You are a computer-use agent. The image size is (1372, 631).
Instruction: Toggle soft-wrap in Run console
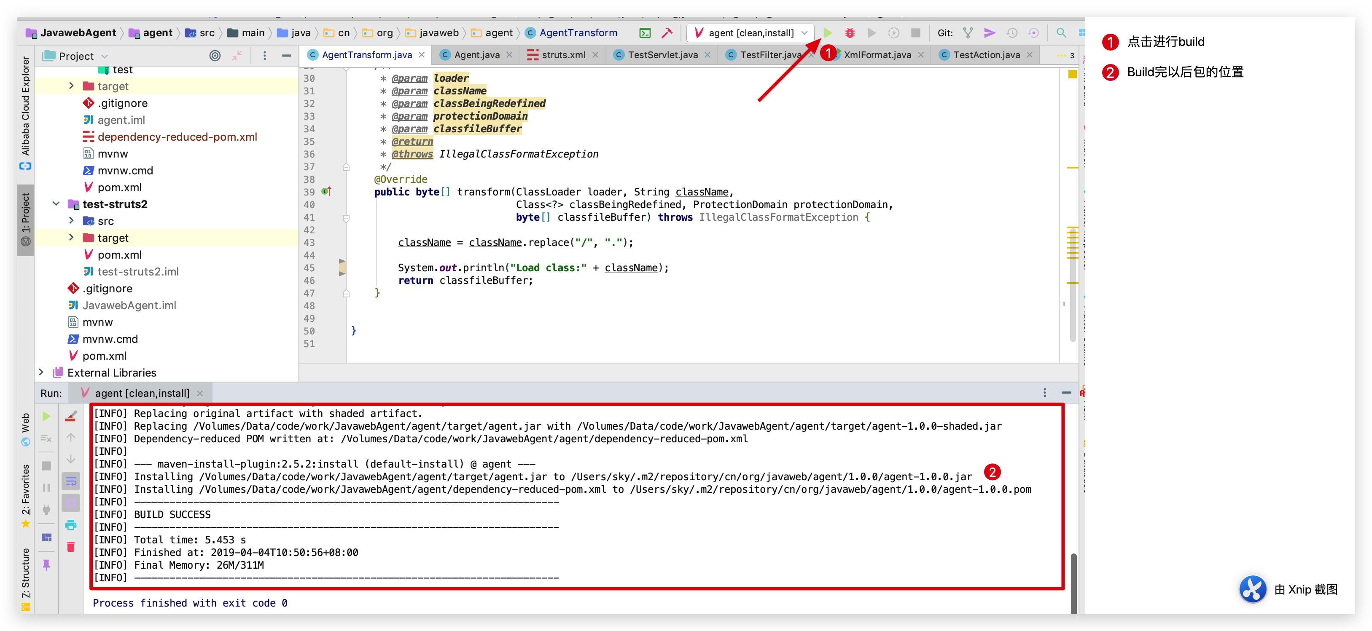click(71, 481)
